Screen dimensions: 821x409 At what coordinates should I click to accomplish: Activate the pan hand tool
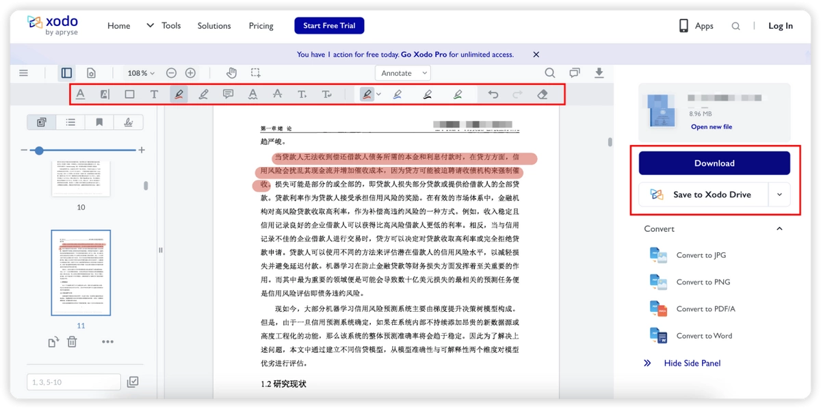(232, 72)
